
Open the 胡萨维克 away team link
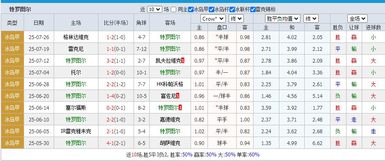[170, 143]
